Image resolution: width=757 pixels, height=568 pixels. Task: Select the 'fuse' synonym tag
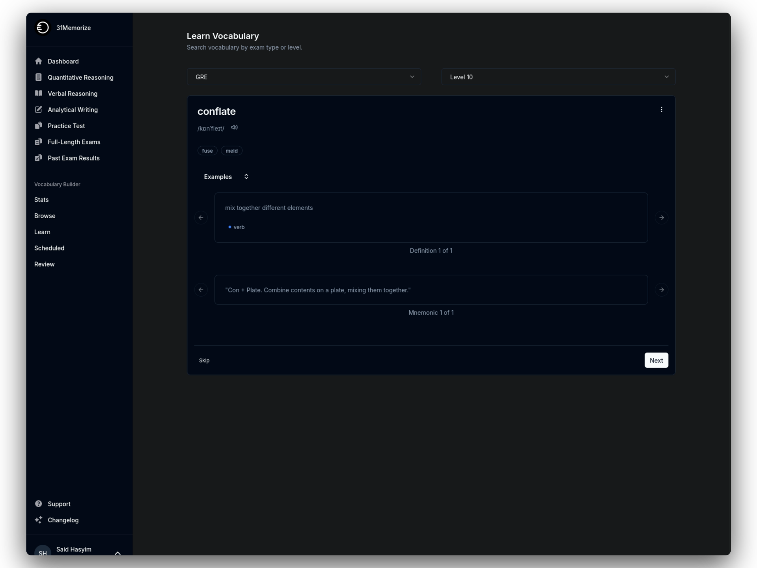(x=207, y=151)
